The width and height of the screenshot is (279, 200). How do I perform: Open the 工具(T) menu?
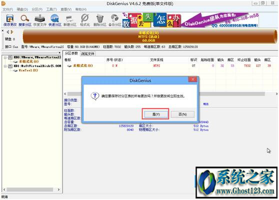pos(51,9)
